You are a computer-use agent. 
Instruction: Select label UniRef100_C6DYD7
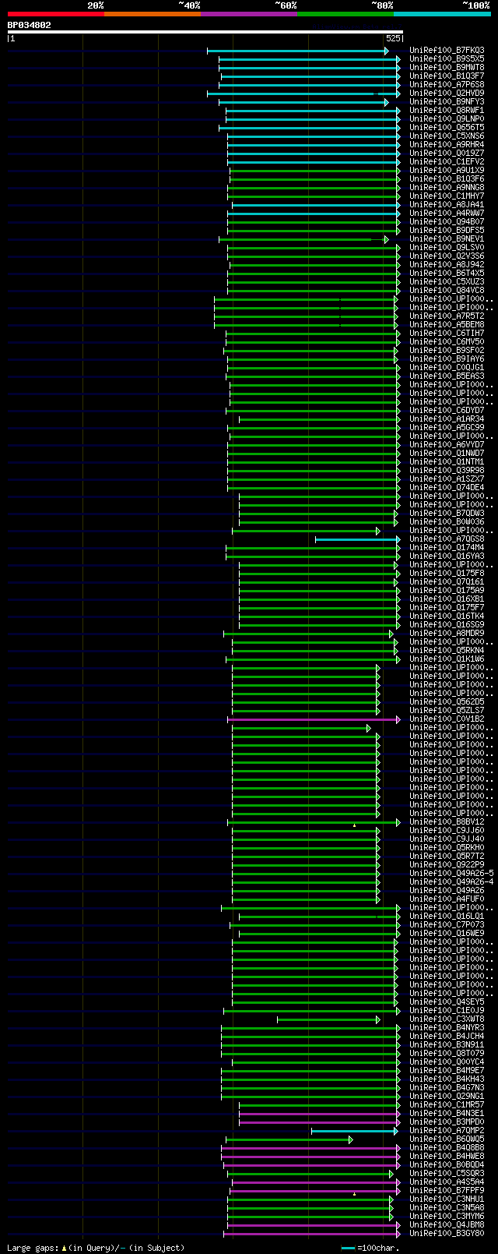447,411
